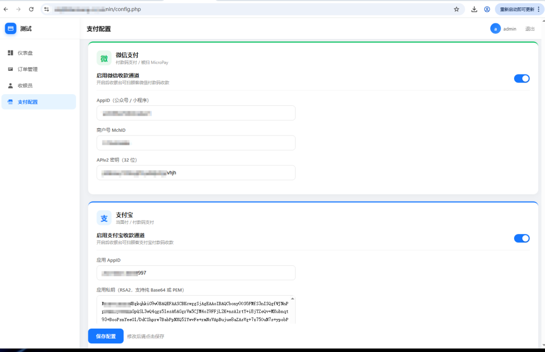Focus the 商户号 MchID input field
The image size is (545, 352).
(x=196, y=143)
